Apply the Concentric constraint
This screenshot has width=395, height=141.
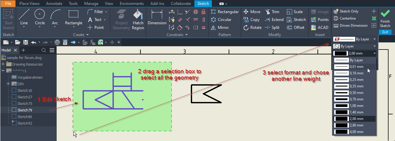pos(196,12)
